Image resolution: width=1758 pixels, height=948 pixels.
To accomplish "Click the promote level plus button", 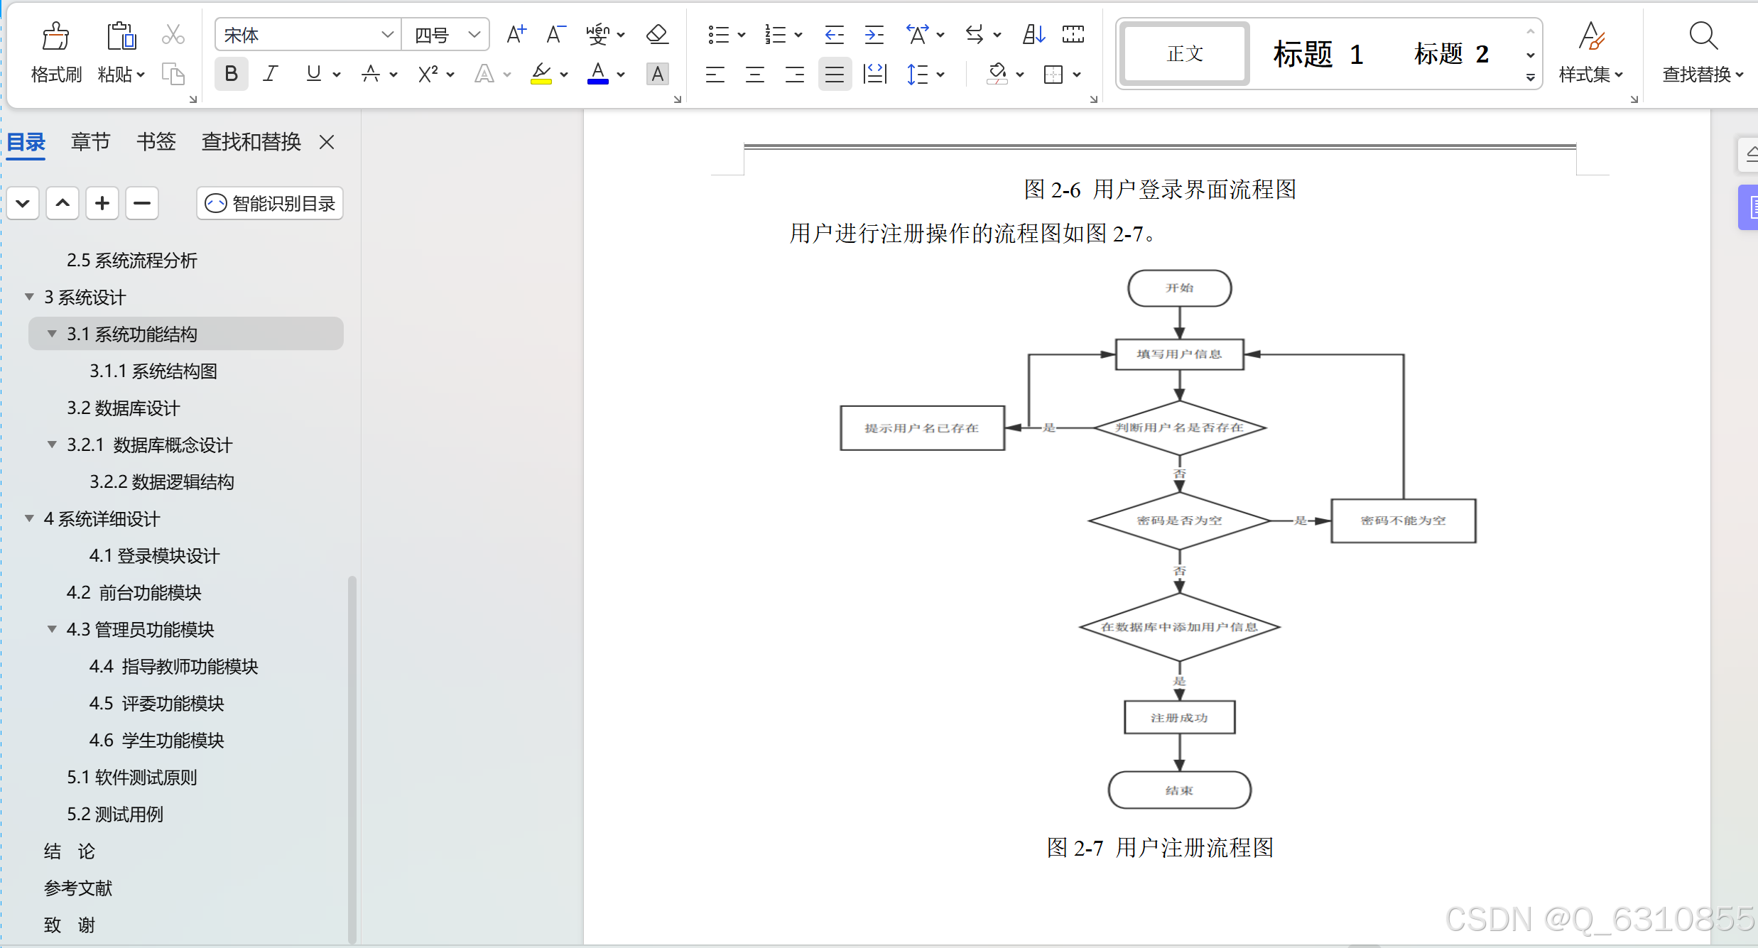I will click(x=102, y=204).
